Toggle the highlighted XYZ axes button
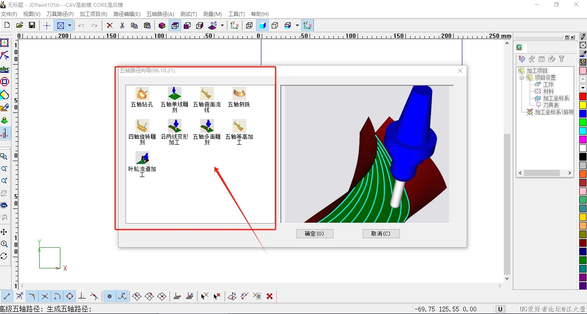This screenshot has width=587, height=314. pos(308,25)
